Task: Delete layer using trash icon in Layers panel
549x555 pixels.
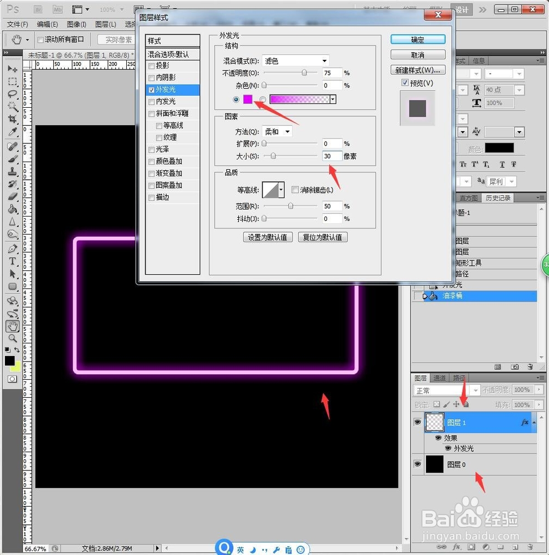Action: pyautogui.click(x=530, y=547)
